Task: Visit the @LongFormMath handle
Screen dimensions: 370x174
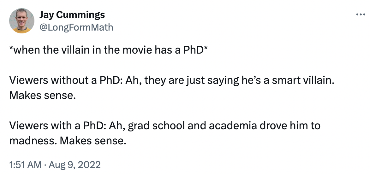Action: (76, 27)
